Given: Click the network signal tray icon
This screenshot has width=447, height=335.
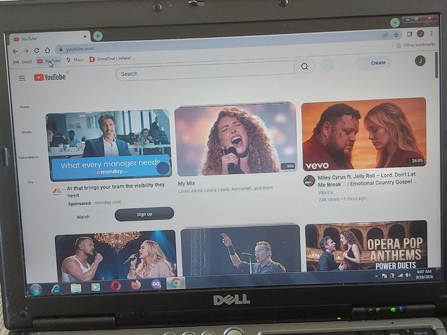Looking at the screenshot, I should pos(400,275).
